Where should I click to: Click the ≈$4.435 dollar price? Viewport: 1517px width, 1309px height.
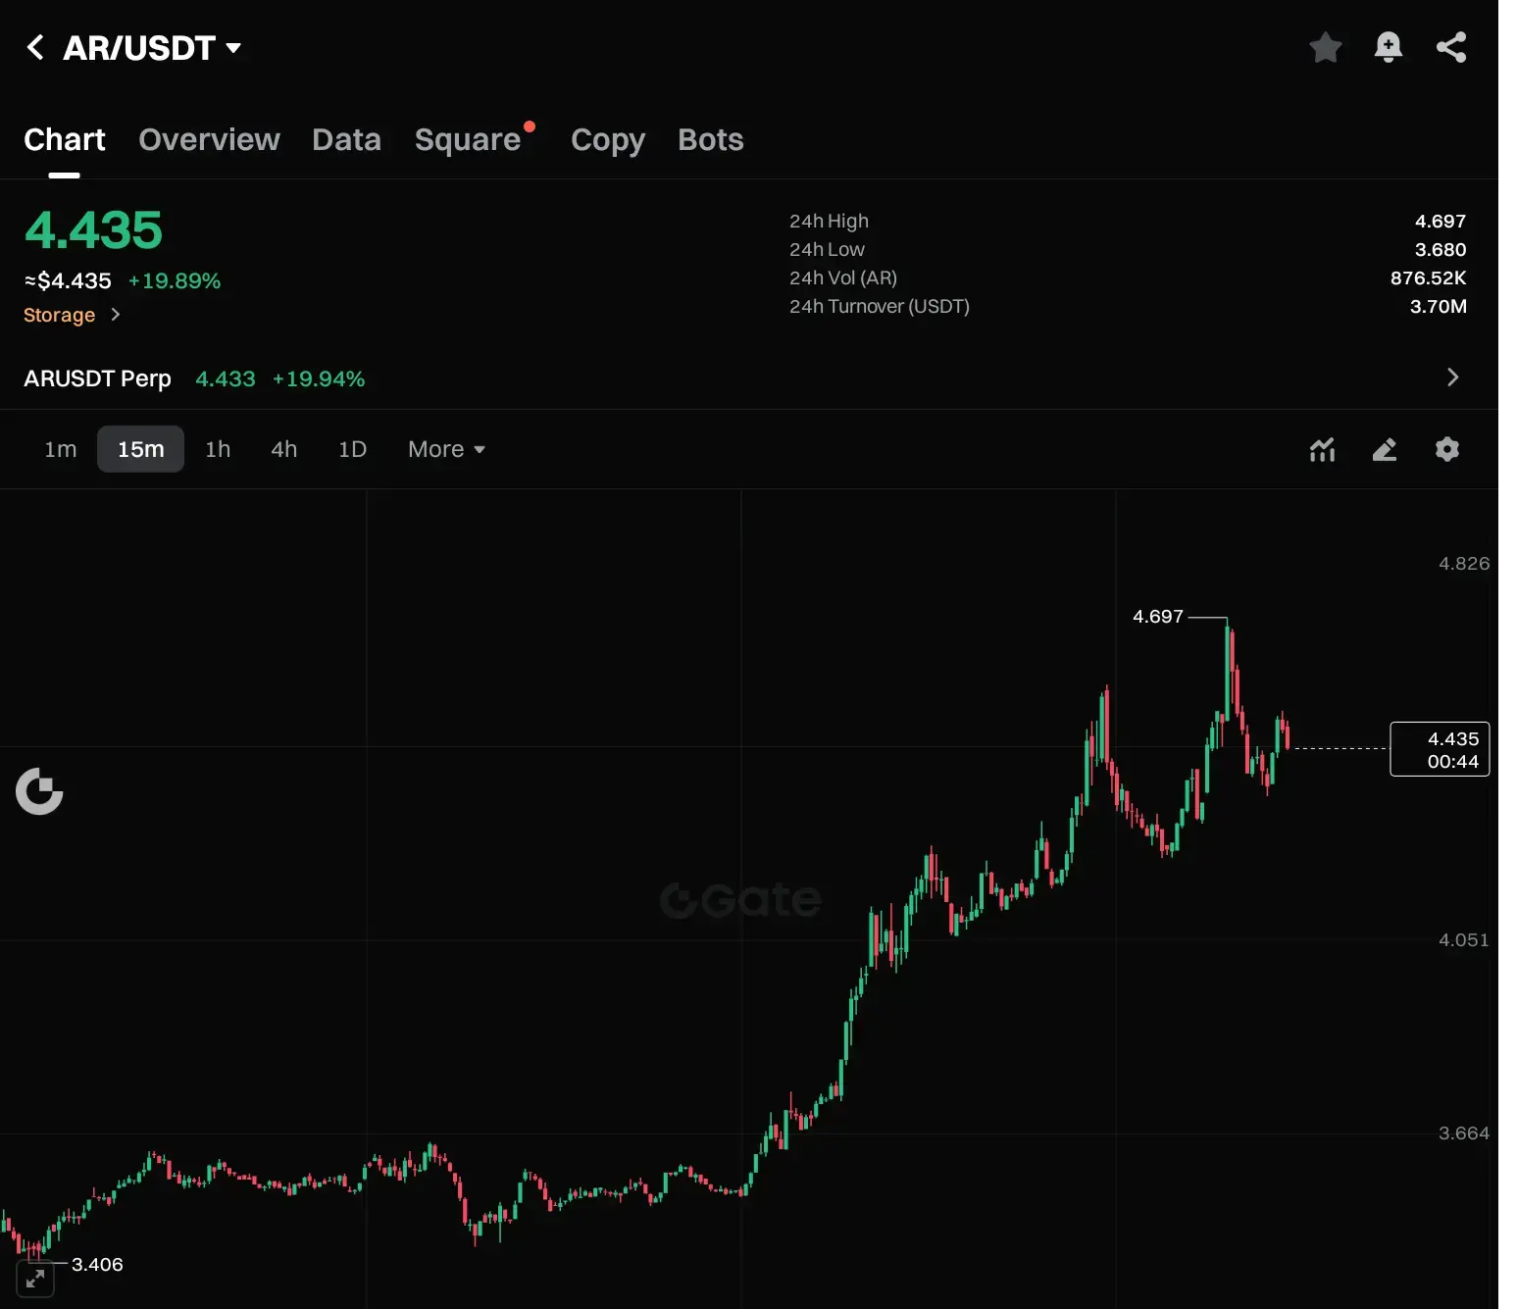coord(68,281)
